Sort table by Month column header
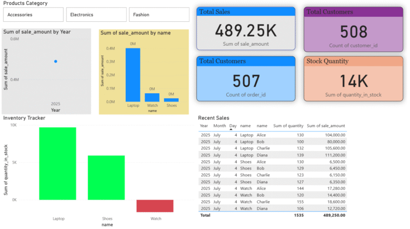The image size is (410, 229). (x=219, y=126)
